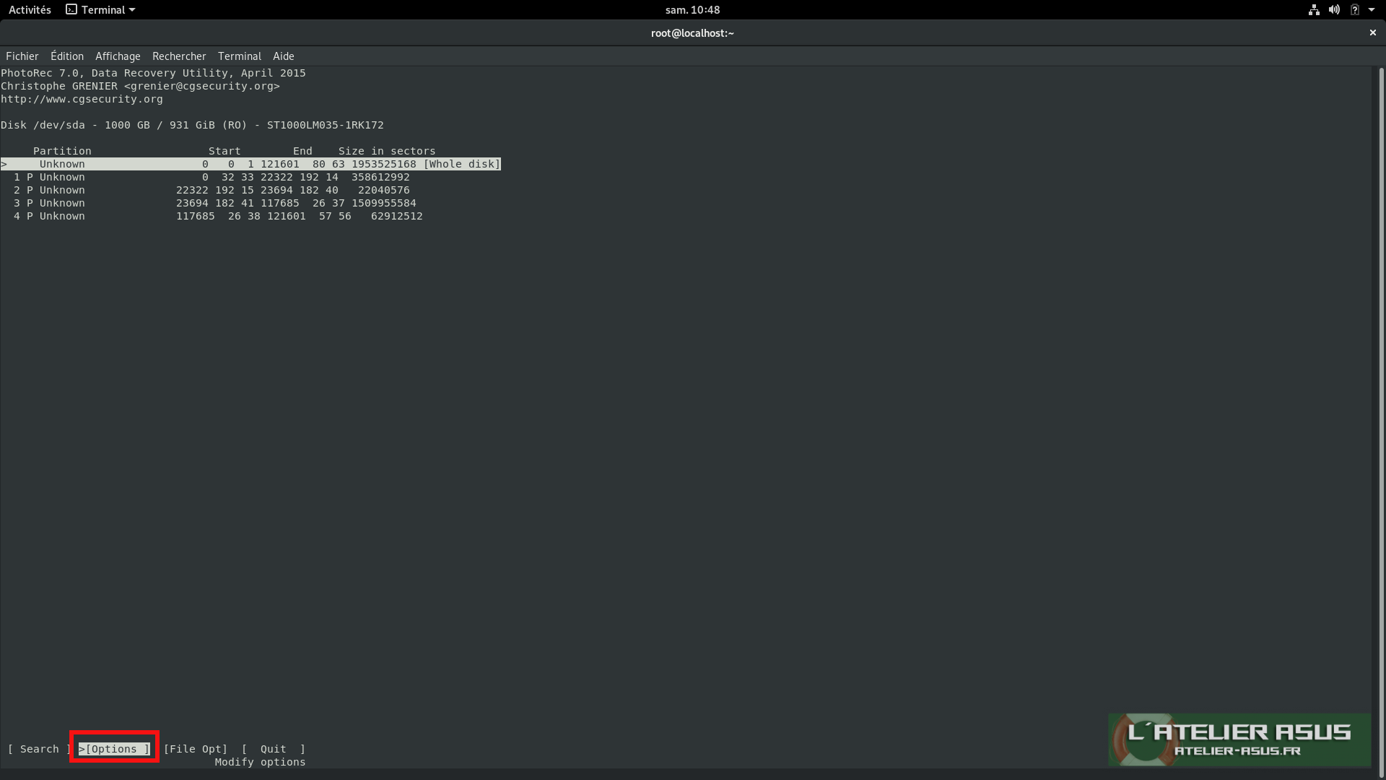Open the Terminal menu in the menu bar
This screenshot has height=780, width=1386.
pos(239,56)
